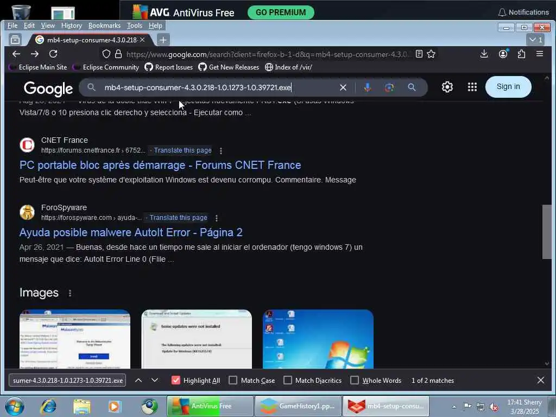Toggle Highlight All checkbox
The width and height of the screenshot is (556, 417).
click(175, 380)
